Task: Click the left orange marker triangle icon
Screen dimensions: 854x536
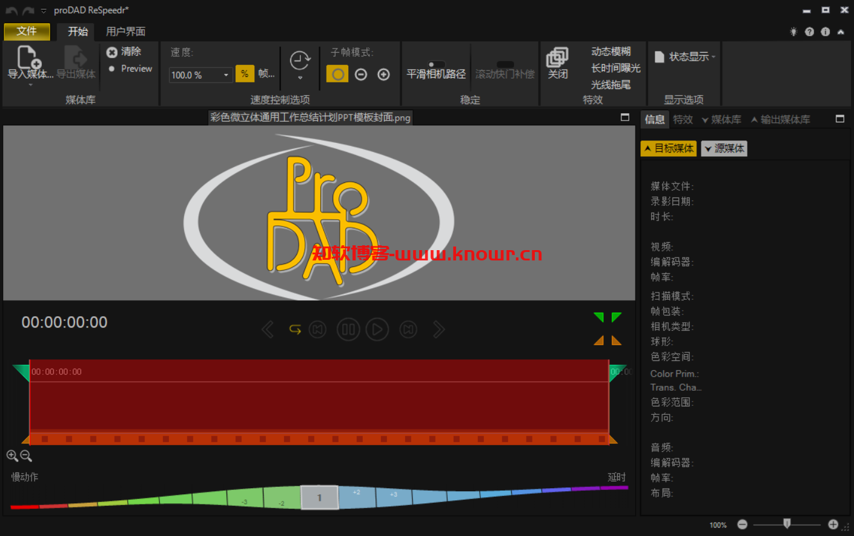Action: (x=599, y=340)
